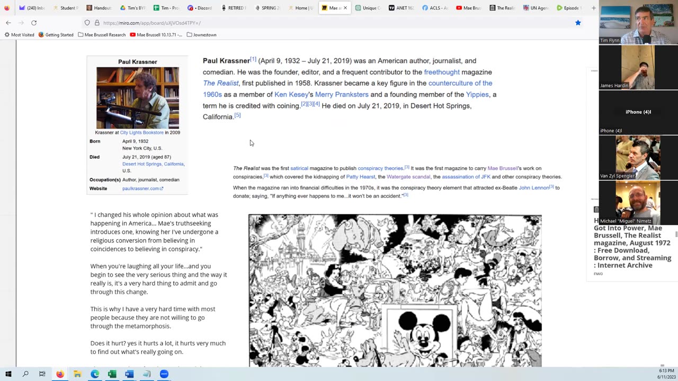Switch to the Mae Brussell YouTube tab
Image resolution: width=678 pixels, height=381 pixels.
[468, 8]
